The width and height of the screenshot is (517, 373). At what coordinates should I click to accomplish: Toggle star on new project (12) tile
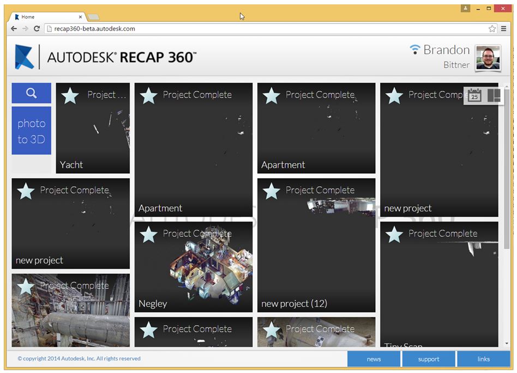tap(272, 191)
